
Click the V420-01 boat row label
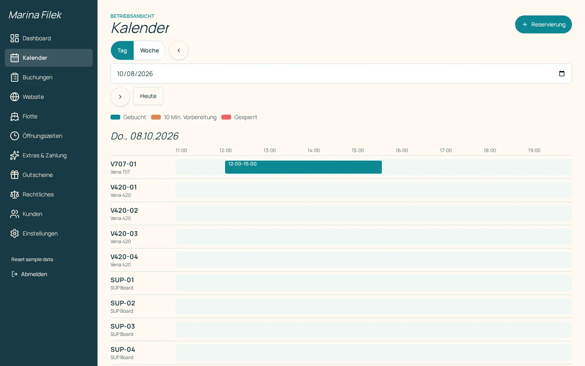tap(123, 187)
